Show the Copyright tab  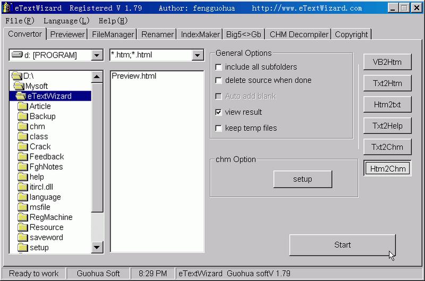[x=351, y=35]
